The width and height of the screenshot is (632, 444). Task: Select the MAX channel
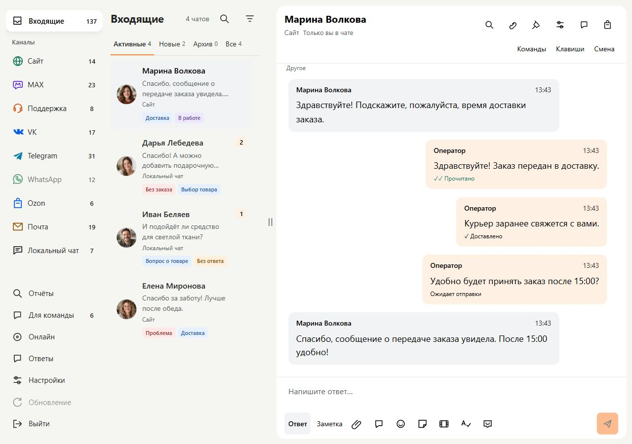[54, 85]
